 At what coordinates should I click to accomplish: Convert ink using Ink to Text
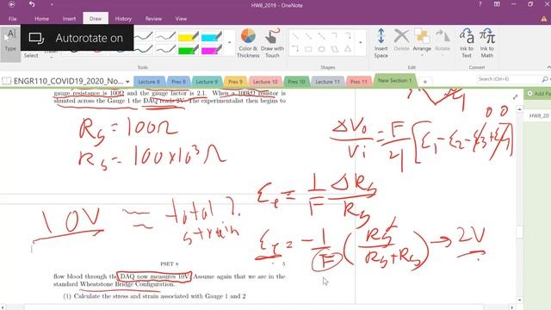[467, 43]
